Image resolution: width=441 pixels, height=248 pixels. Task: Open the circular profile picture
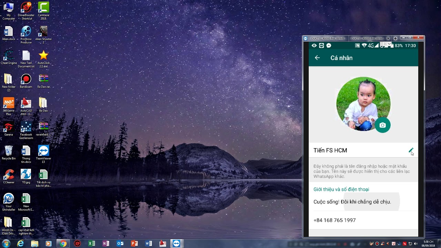coord(363,104)
